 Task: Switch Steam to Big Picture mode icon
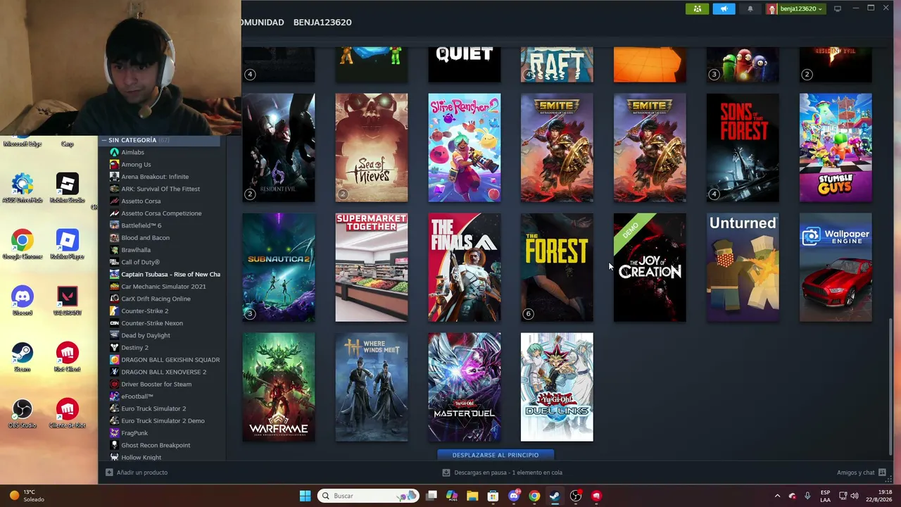click(838, 8)
